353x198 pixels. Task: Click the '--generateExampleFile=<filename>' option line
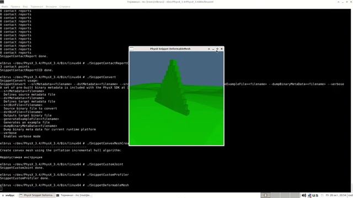click(29, 119)
